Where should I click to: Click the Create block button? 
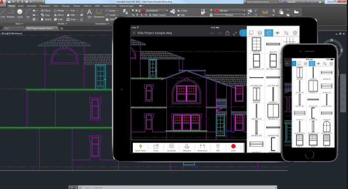(x=182, y=11)
